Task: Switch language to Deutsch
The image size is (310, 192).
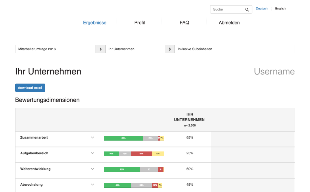Action: tap(261, 8)
